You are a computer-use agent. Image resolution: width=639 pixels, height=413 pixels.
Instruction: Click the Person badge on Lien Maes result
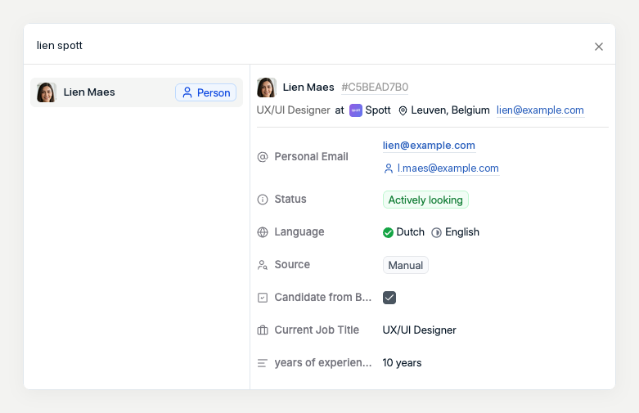coord(206,92)
